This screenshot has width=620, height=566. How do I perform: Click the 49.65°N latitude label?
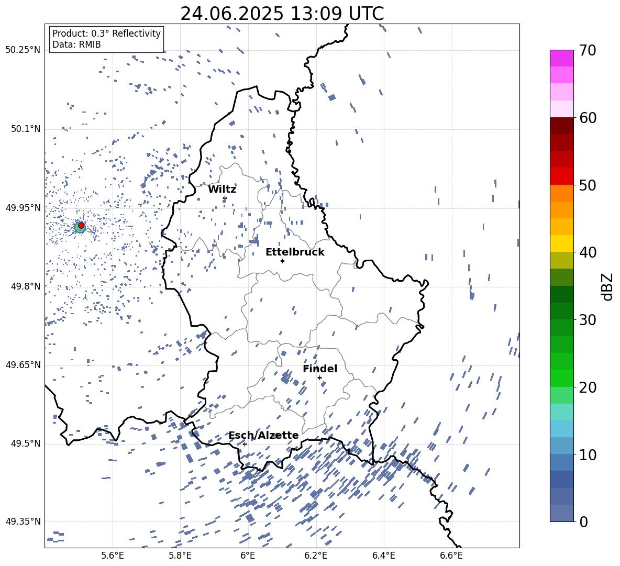pyautogui.click(x=23, y=364)
